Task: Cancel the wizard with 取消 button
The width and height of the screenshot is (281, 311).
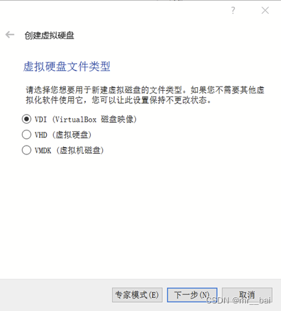Action: (x=247, y=295)
